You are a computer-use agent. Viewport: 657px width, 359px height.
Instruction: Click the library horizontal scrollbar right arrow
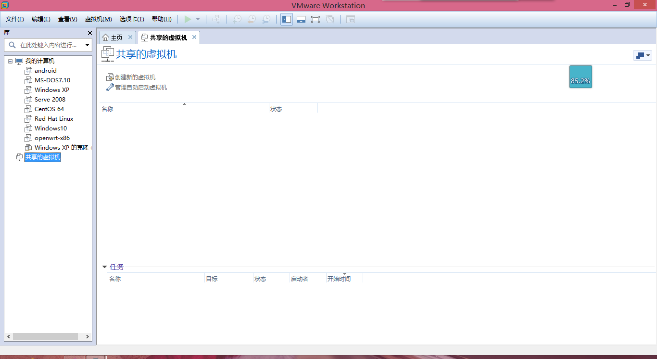pyautogui.click(x=88, y=337)
